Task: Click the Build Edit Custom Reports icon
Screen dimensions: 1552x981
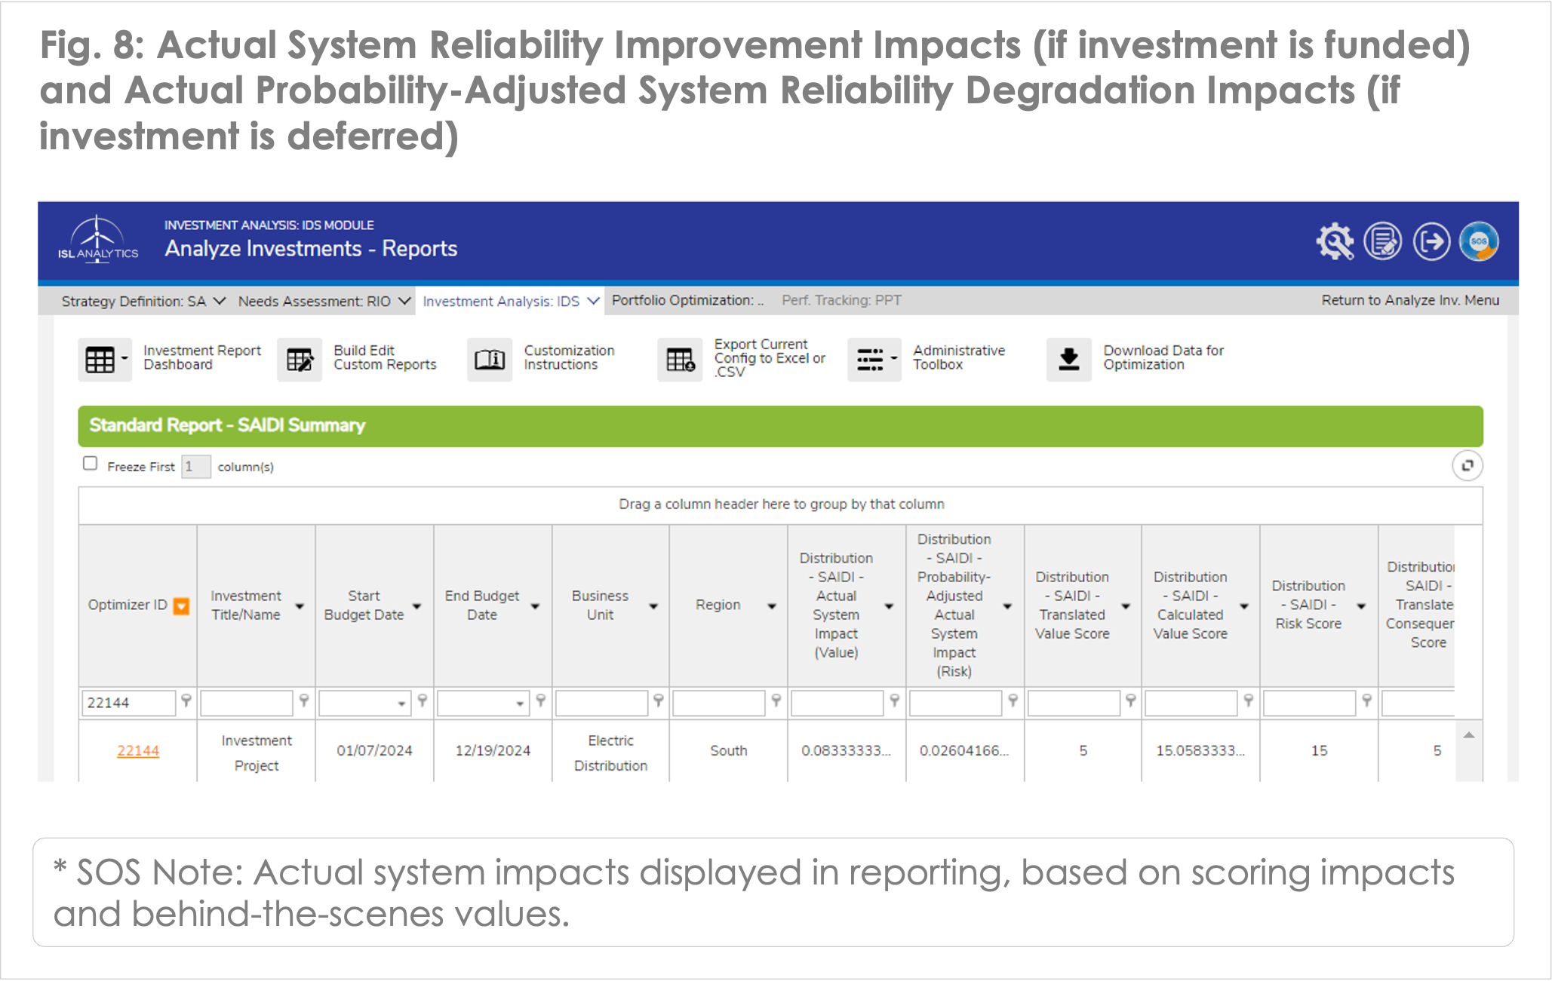Action: (300, 360)
